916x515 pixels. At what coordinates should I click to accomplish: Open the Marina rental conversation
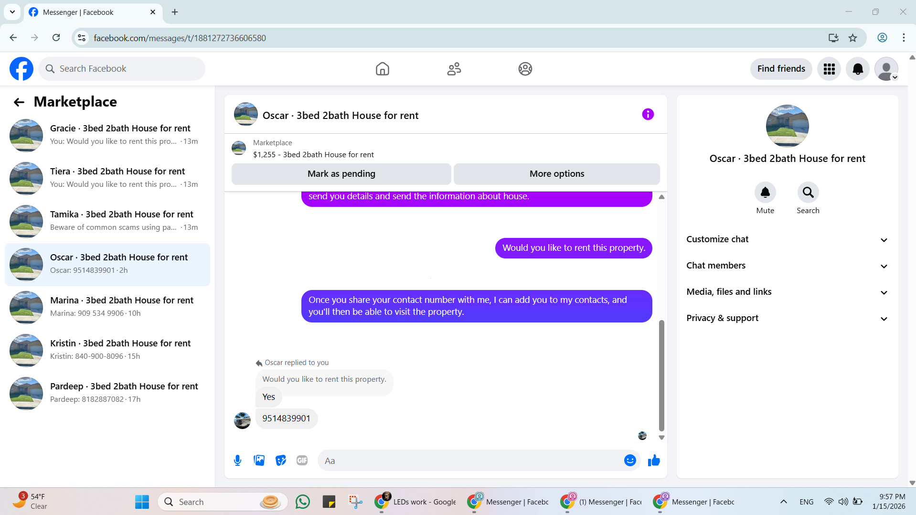coord(107,307)
